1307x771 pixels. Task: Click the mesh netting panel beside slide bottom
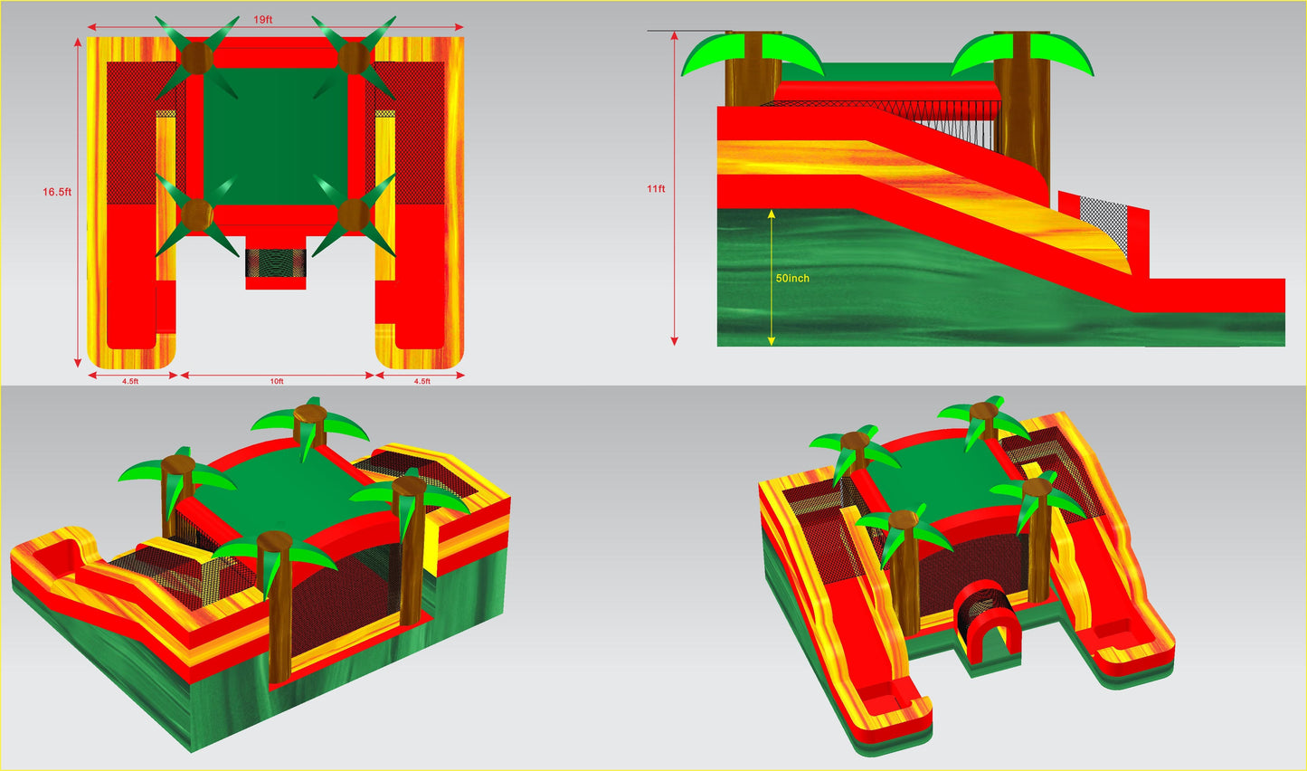[1103, 226]
